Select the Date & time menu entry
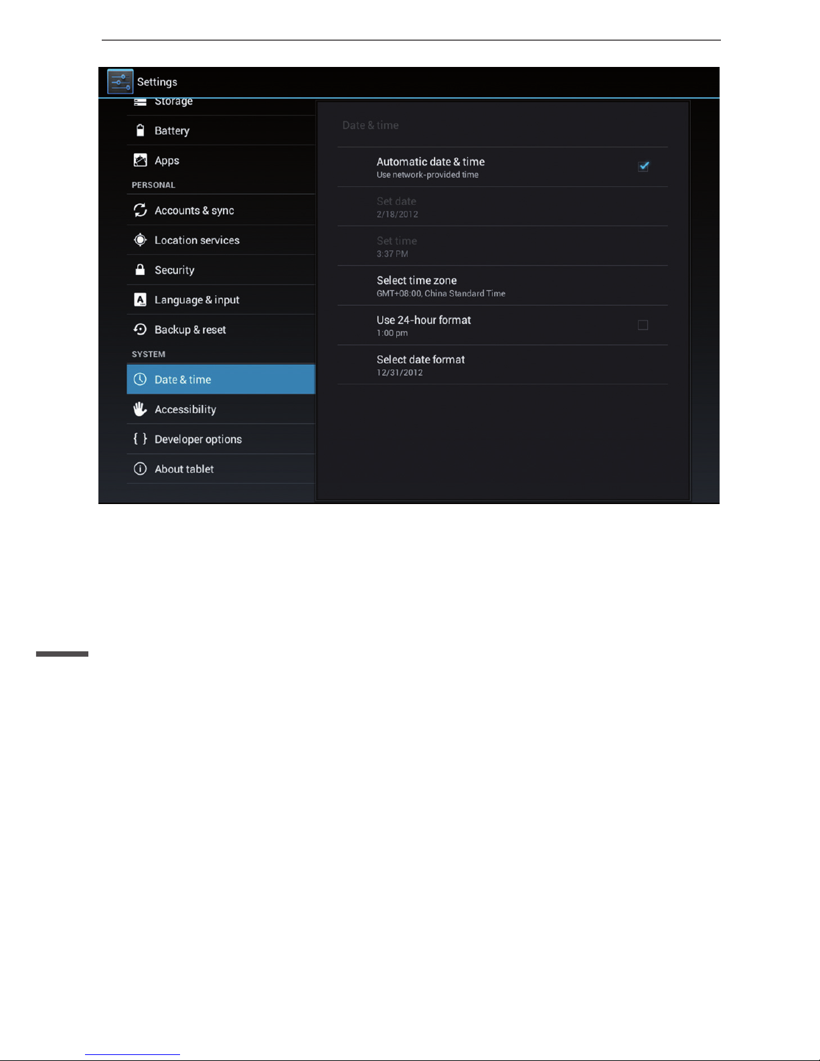Viewport: 820px width, 1061px height. 220,380
